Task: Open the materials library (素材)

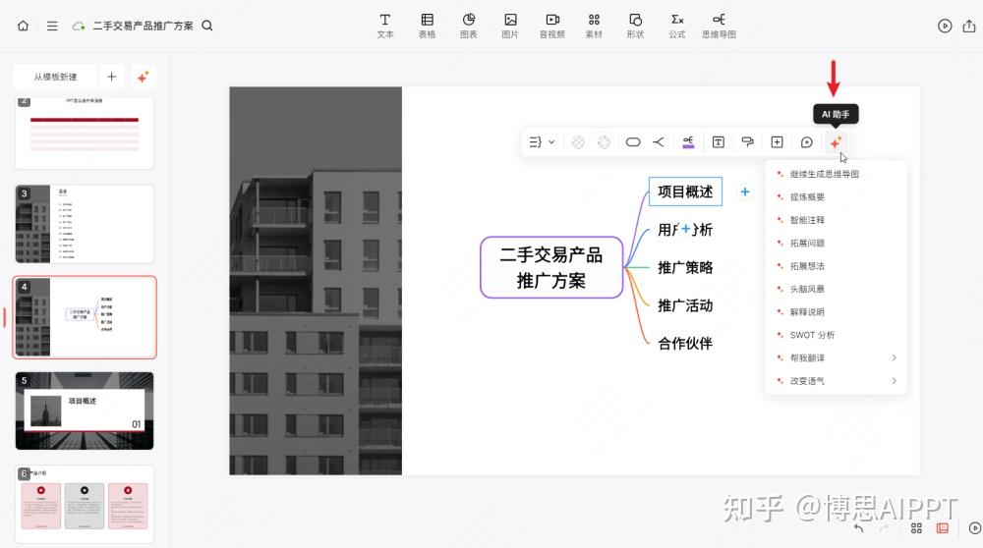Action: click(594, 26)
